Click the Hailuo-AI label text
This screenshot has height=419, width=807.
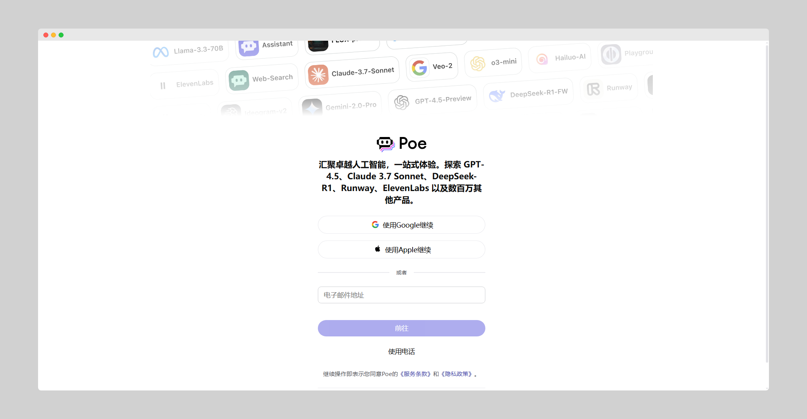(x=570, y=57)
